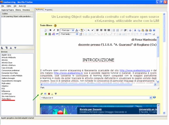Image resolution: width=169 pixels, height=125 pixels.
Task: Open the Rivista per Docenti ad link
Action: point(91,110)
